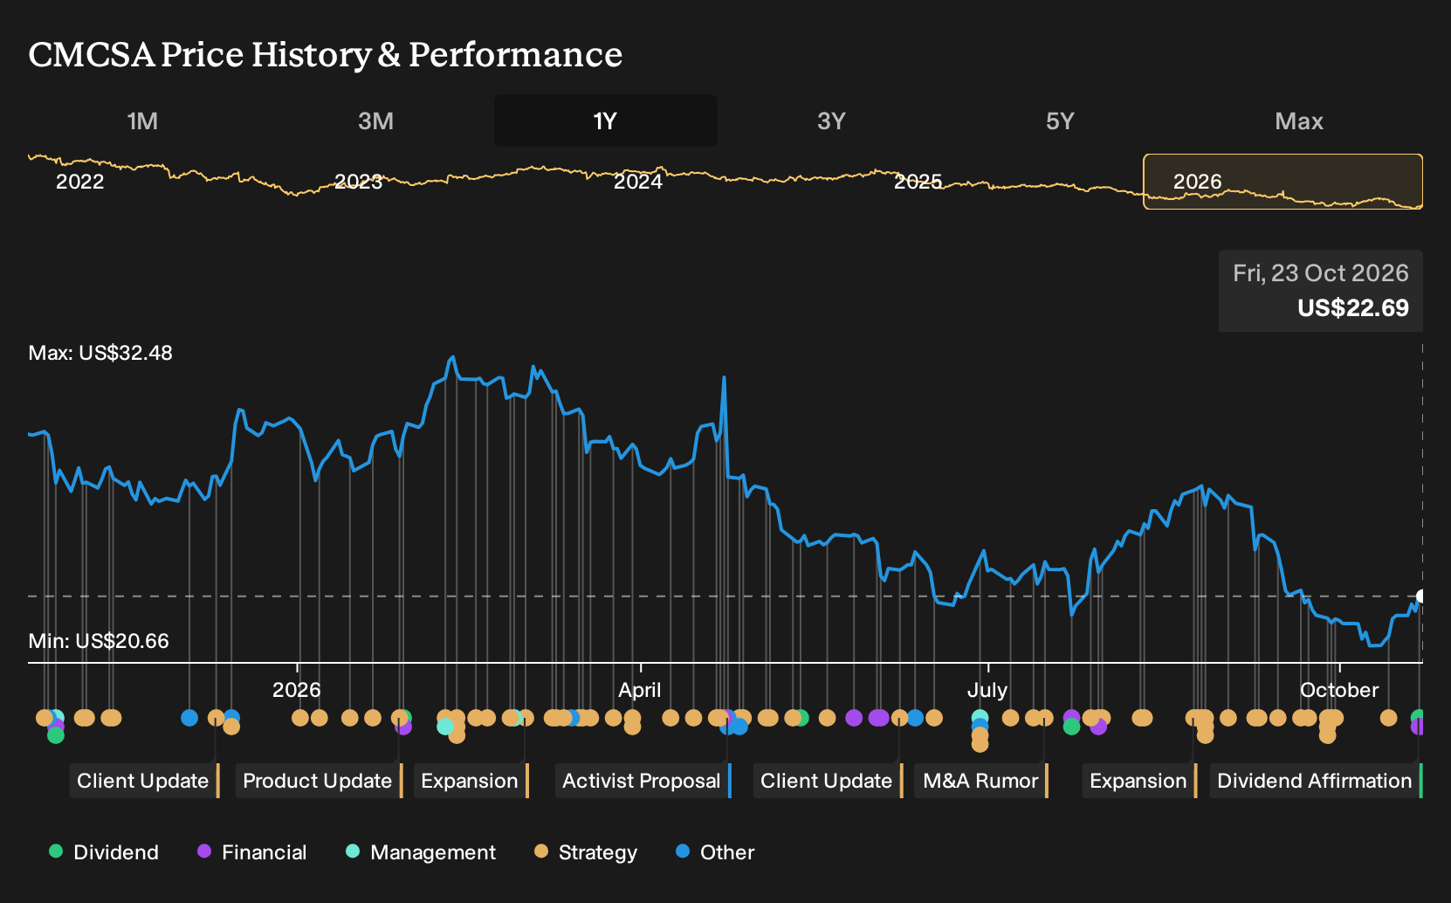Jump to 2025 on the overview sparkline
The image size is (1451, 903).
point(918,182)
